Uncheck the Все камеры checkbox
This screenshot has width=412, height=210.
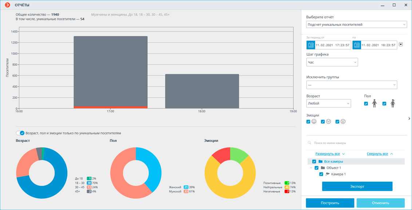click(314, 161)
